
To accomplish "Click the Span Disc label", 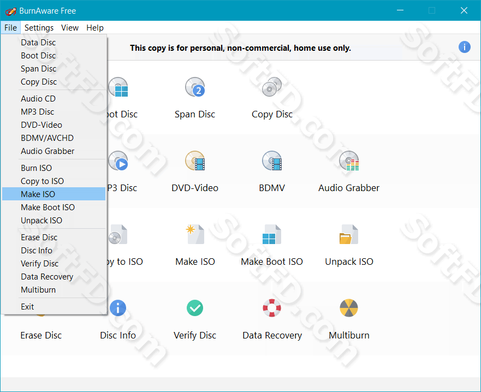I will [195, 114].
